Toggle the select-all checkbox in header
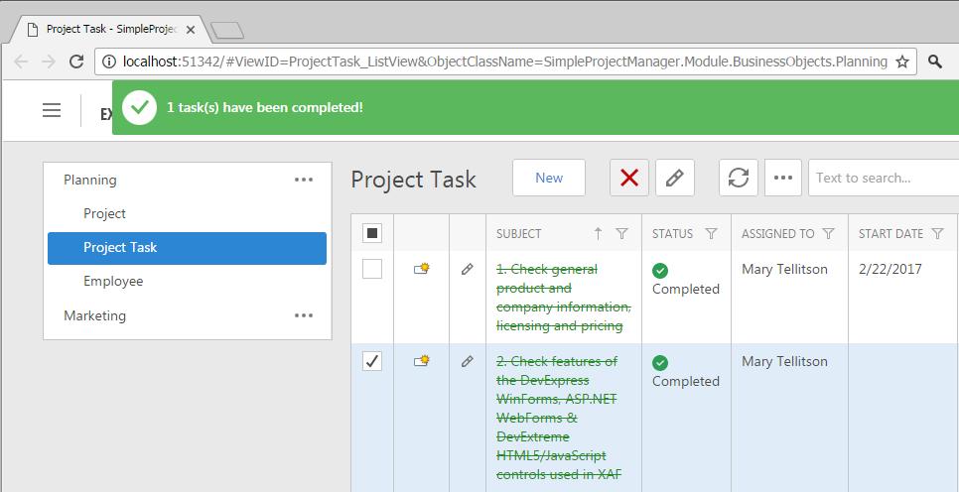This screenshot has width=959, height=492. 372,233
